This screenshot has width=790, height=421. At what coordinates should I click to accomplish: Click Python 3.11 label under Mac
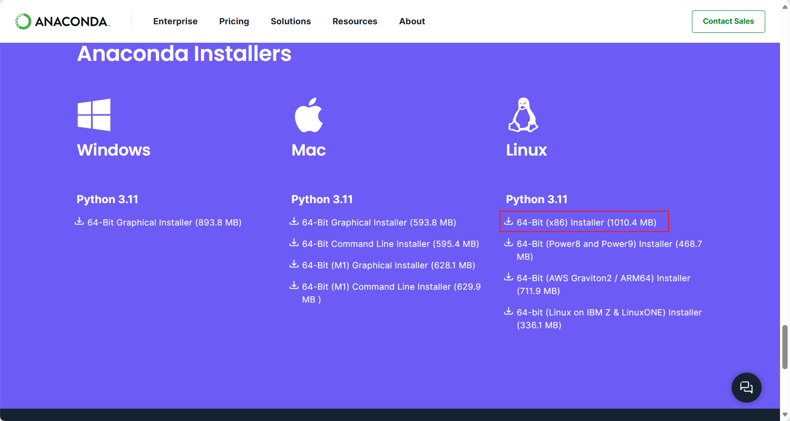coord(322,199)
